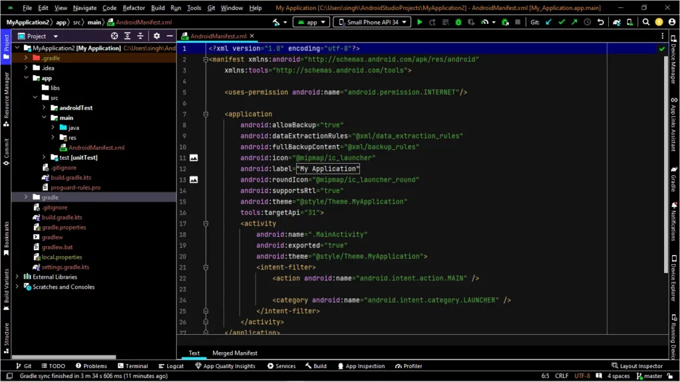Open the Layout Inspector
This screenshot has width=680, height=382.
637,366
